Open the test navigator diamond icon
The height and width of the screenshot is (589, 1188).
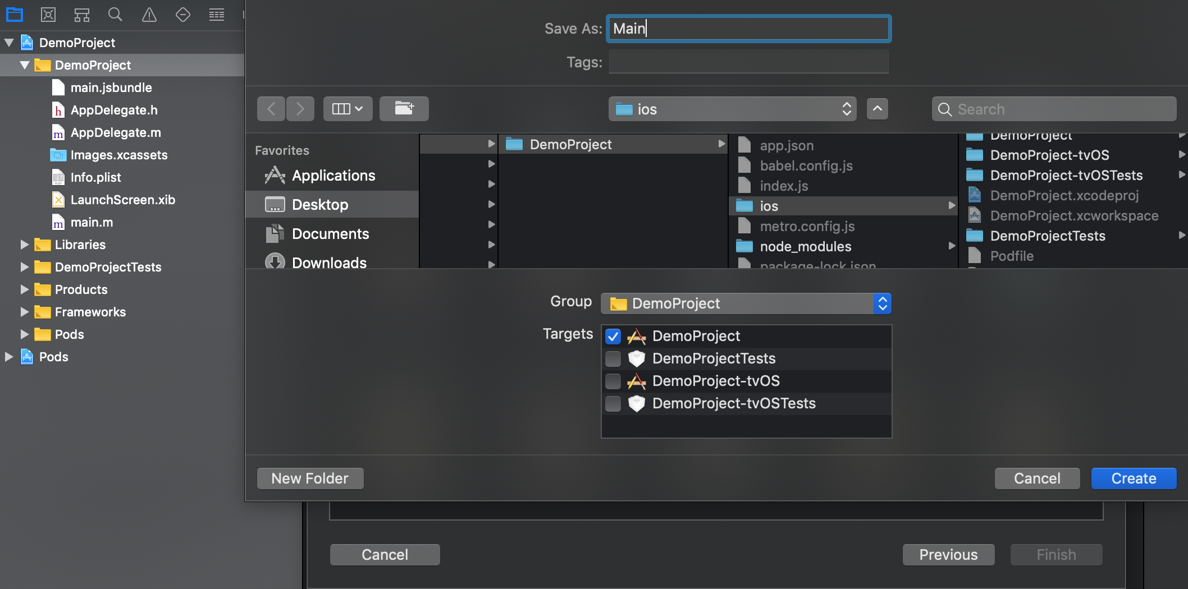click(183, 15)
